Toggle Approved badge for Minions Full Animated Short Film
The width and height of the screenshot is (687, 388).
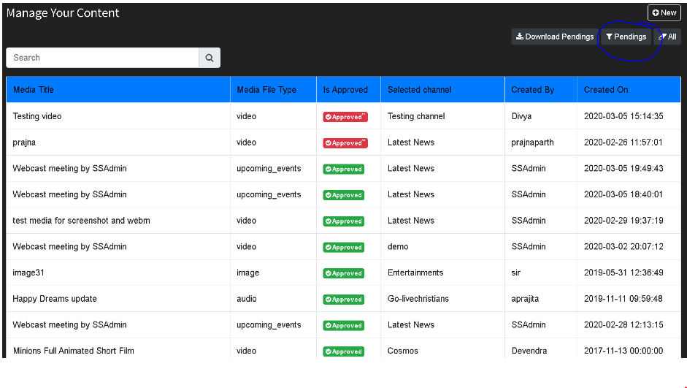[x=343, y=351]
